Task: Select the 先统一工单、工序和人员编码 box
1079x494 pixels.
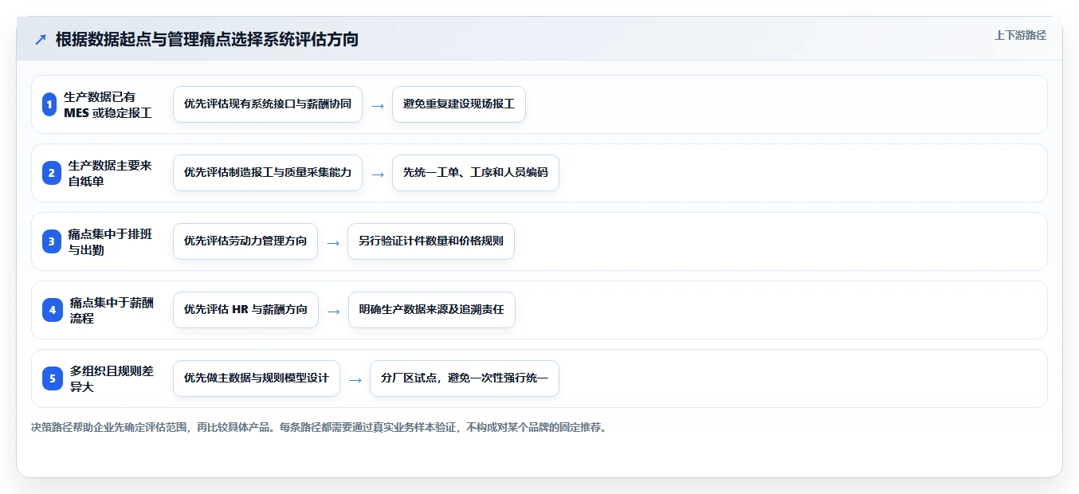Action: pyautogui.click(x=476, y=173)
